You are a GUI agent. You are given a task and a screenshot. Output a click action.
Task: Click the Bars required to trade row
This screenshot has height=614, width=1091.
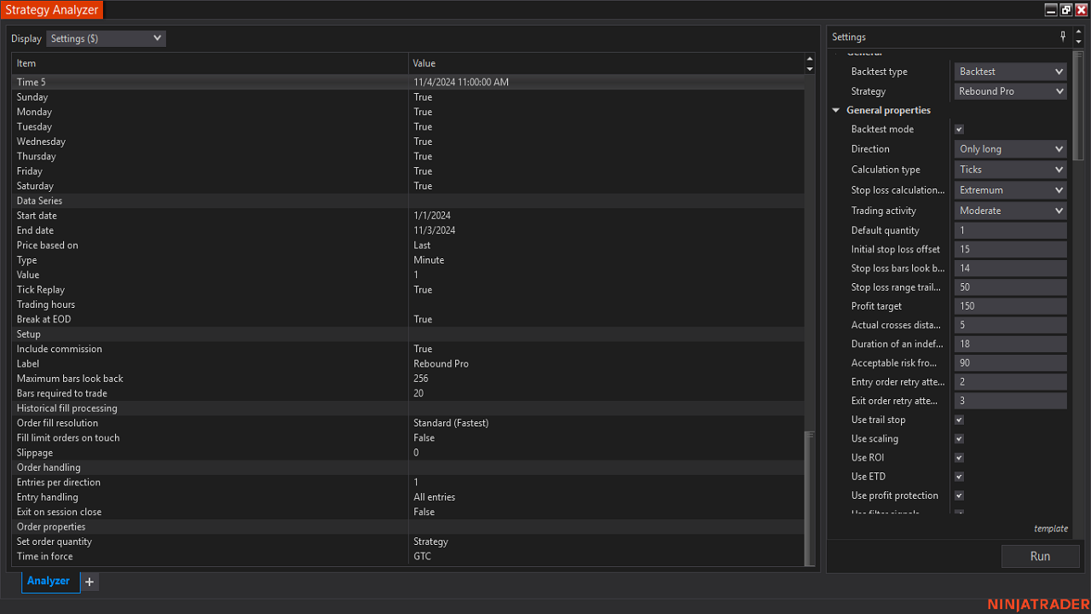408,393
